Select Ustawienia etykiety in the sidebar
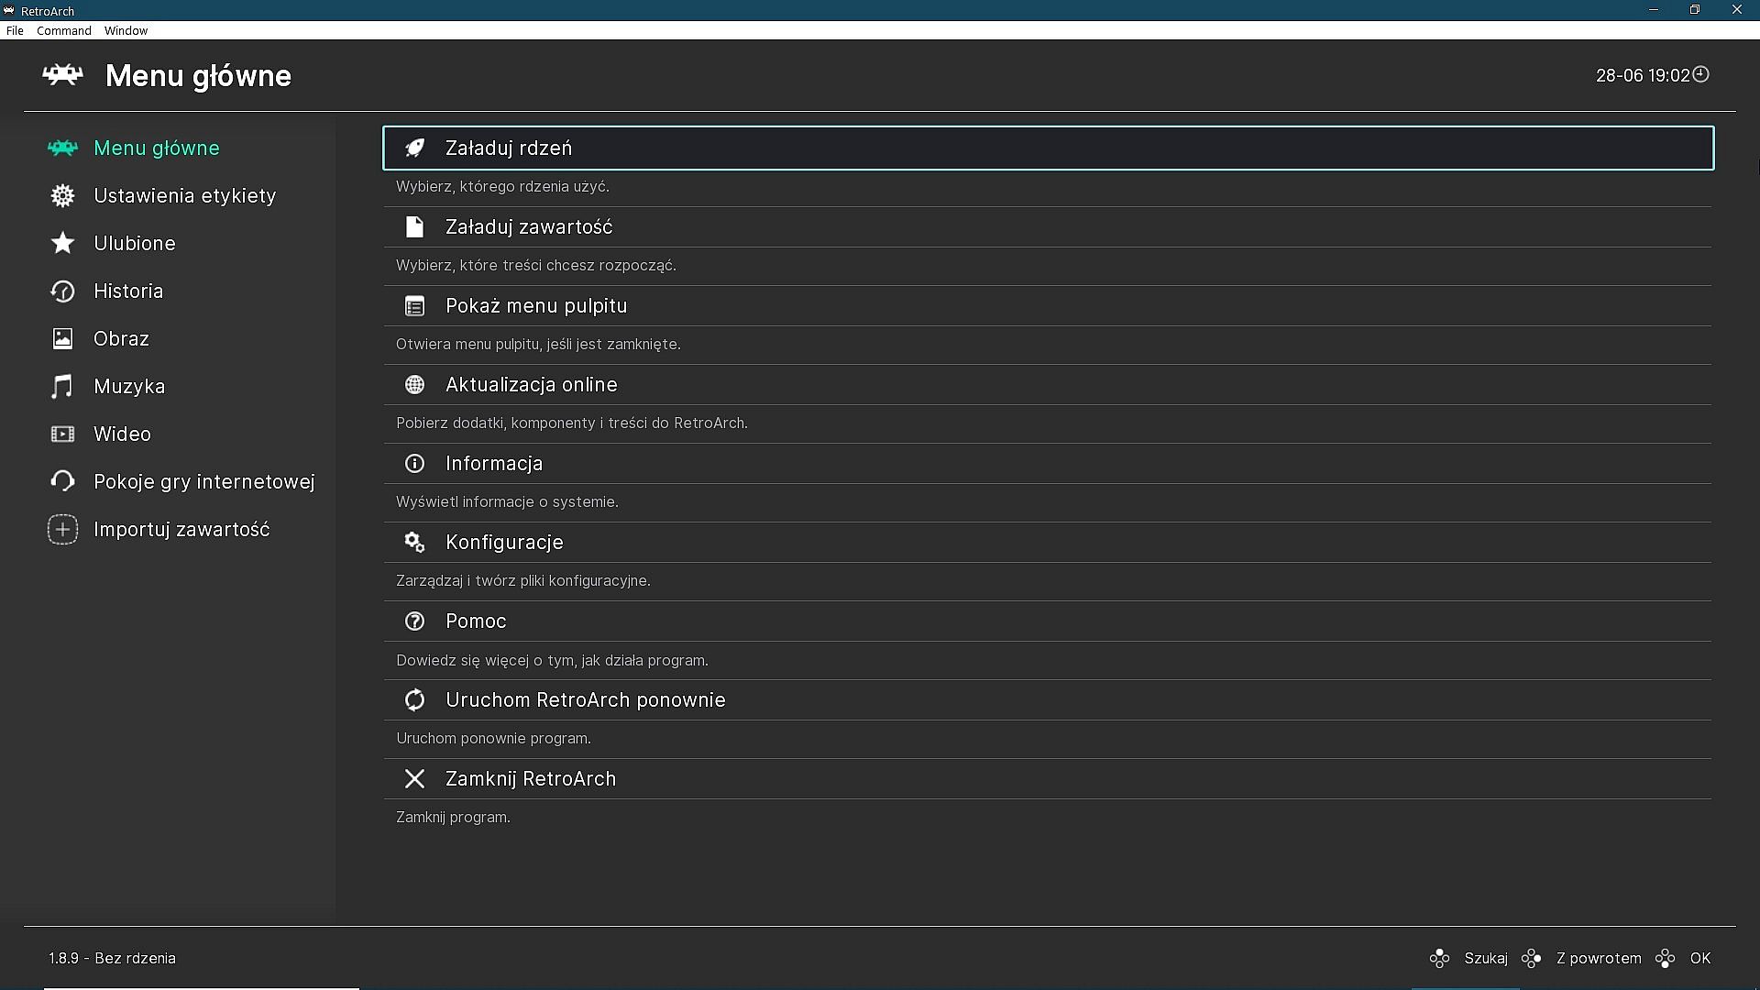1760x990 pixels. tap(184, 195)
